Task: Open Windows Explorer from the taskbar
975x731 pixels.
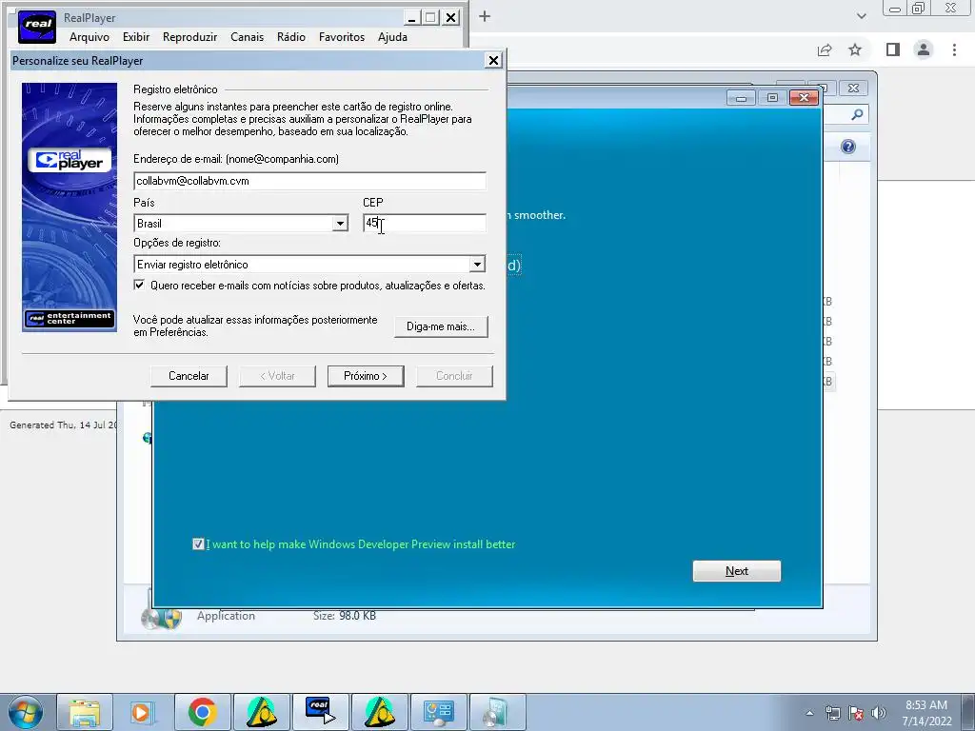Action: (x=85, y=712)
